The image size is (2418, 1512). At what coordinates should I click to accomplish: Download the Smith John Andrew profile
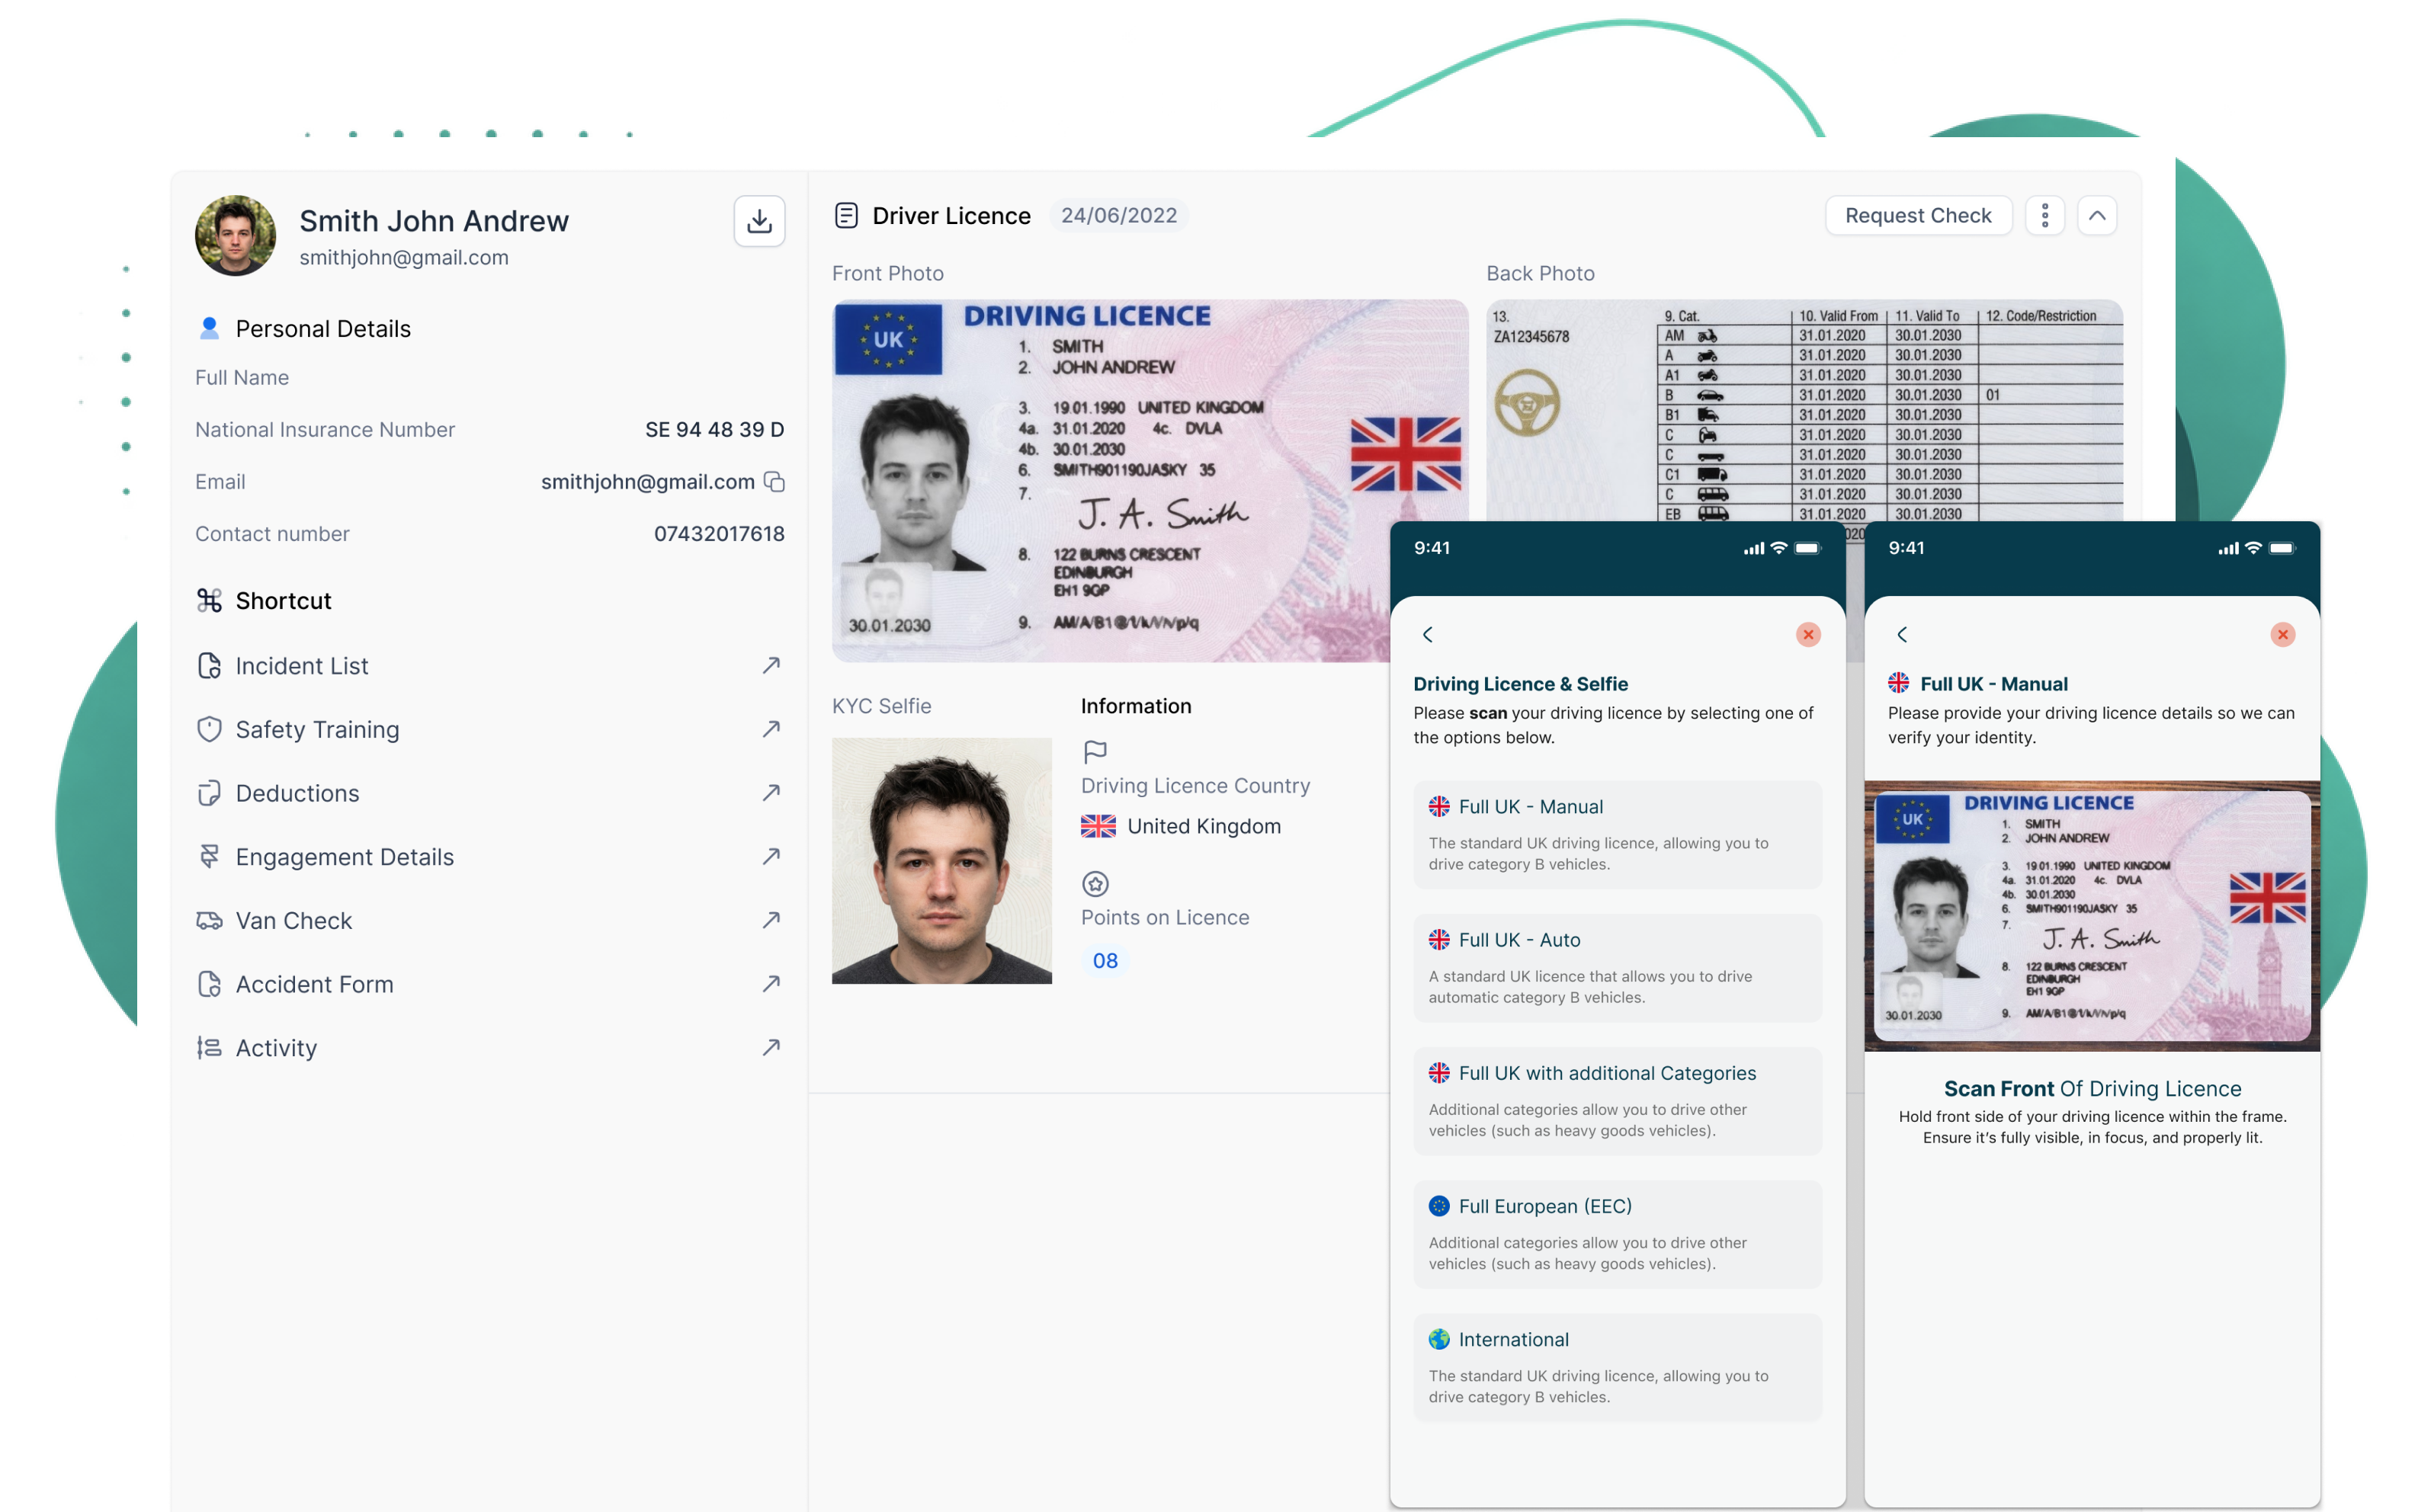[x=759, y=220]
